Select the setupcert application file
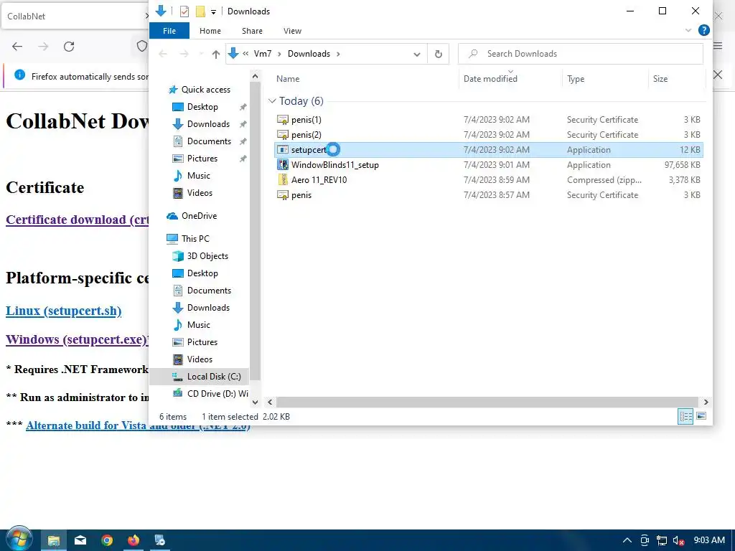Viewport: 735px width, 551px height. [x=488, y=150]
